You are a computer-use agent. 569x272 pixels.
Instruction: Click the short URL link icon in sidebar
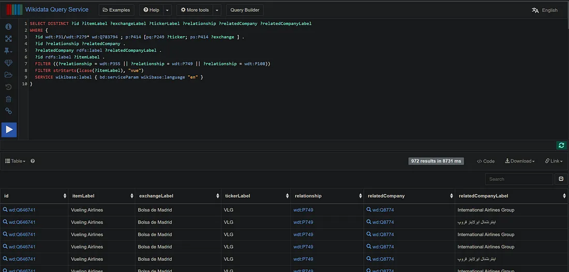[x=8, y=111]
